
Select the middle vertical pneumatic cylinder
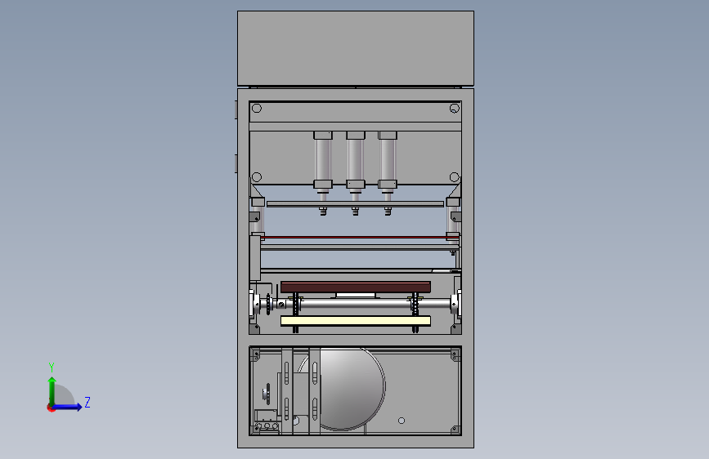356,160
